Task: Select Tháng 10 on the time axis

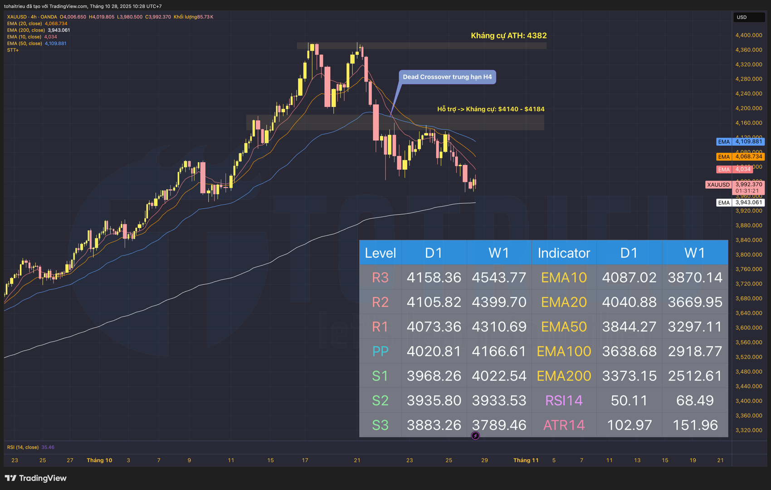Action: (99, 460)
